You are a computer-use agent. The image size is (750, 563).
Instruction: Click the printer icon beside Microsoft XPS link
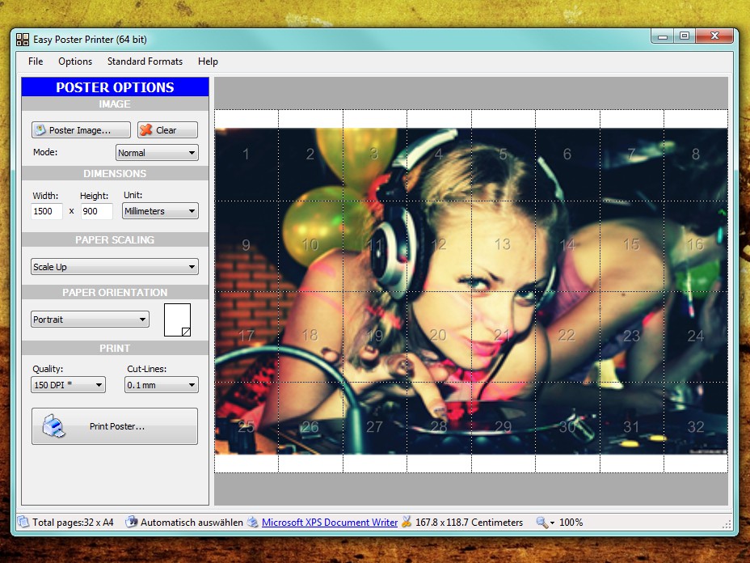pos(253,523)
